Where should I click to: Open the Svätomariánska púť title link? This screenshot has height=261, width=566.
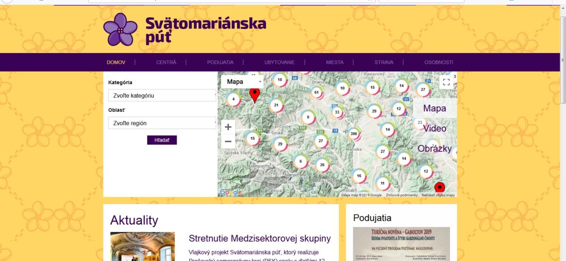206,30
